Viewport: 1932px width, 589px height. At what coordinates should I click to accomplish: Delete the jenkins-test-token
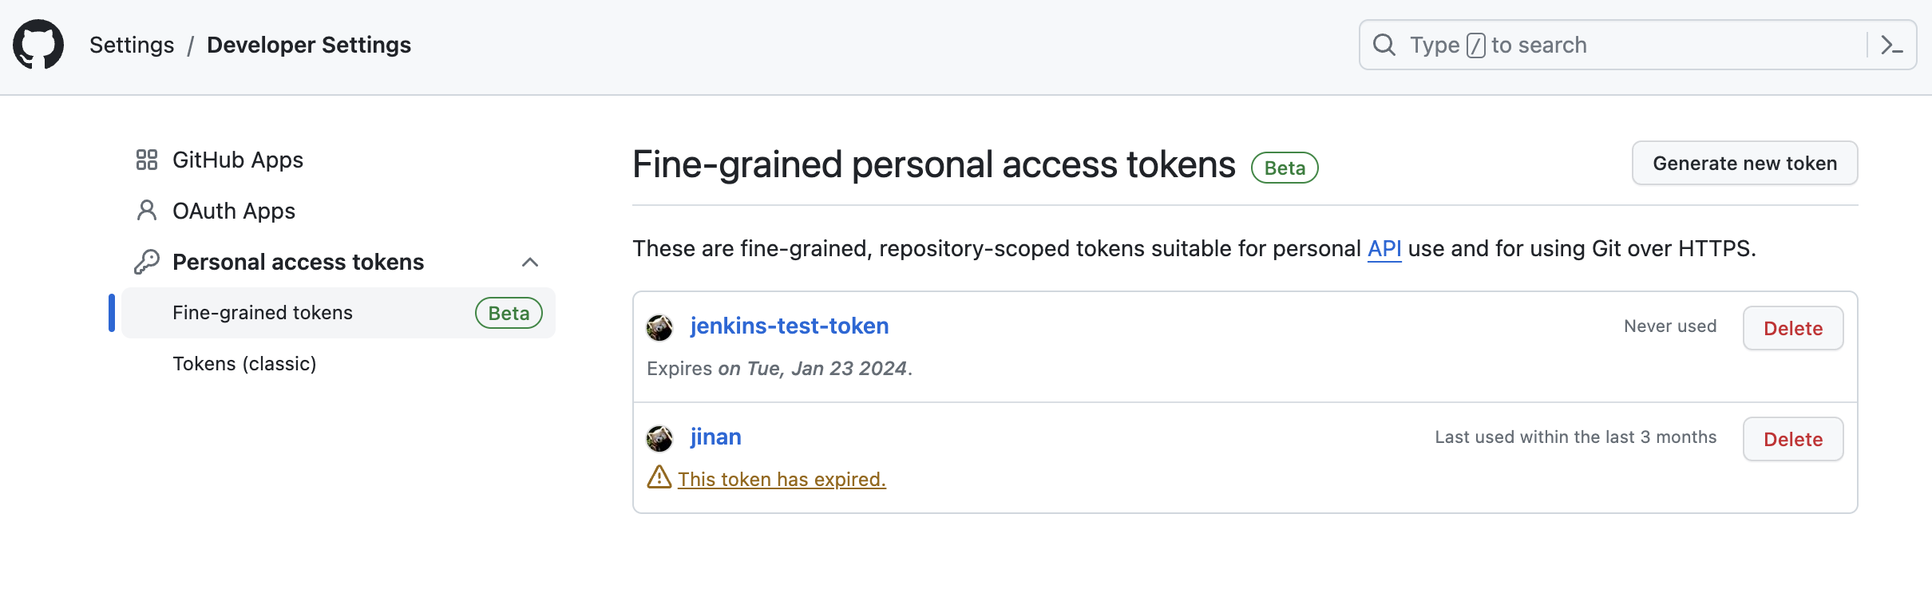[x=1792, y=327]
